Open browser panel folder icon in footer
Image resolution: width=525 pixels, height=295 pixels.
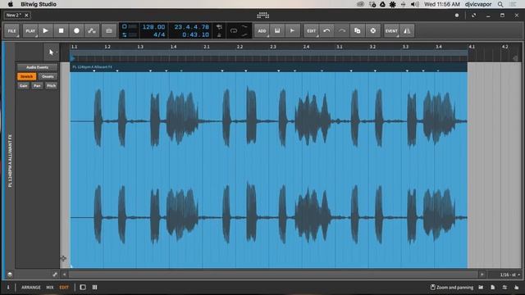pyautogui.click(x=481, y=288)
